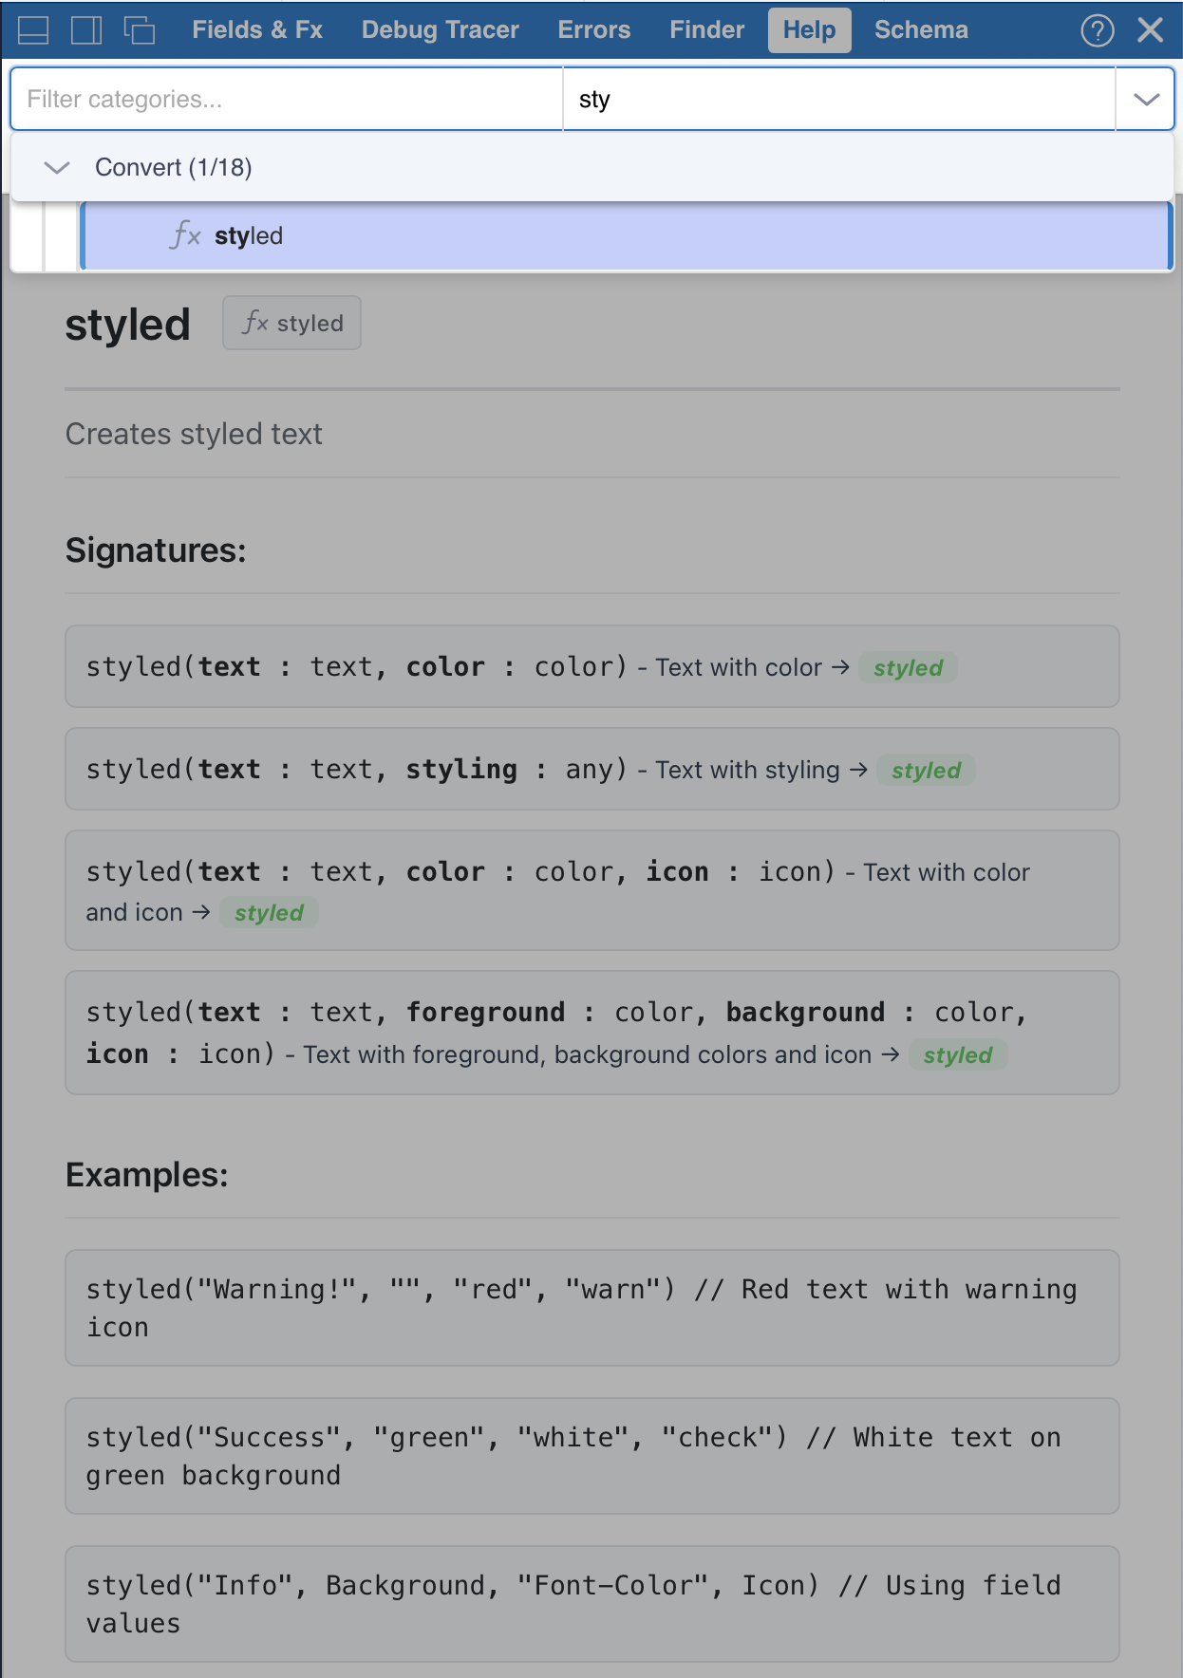The height and width of the screenshot is (1678, 1183).
Task: Toggle the search dropdown chevron
Action: (1146, 100)
